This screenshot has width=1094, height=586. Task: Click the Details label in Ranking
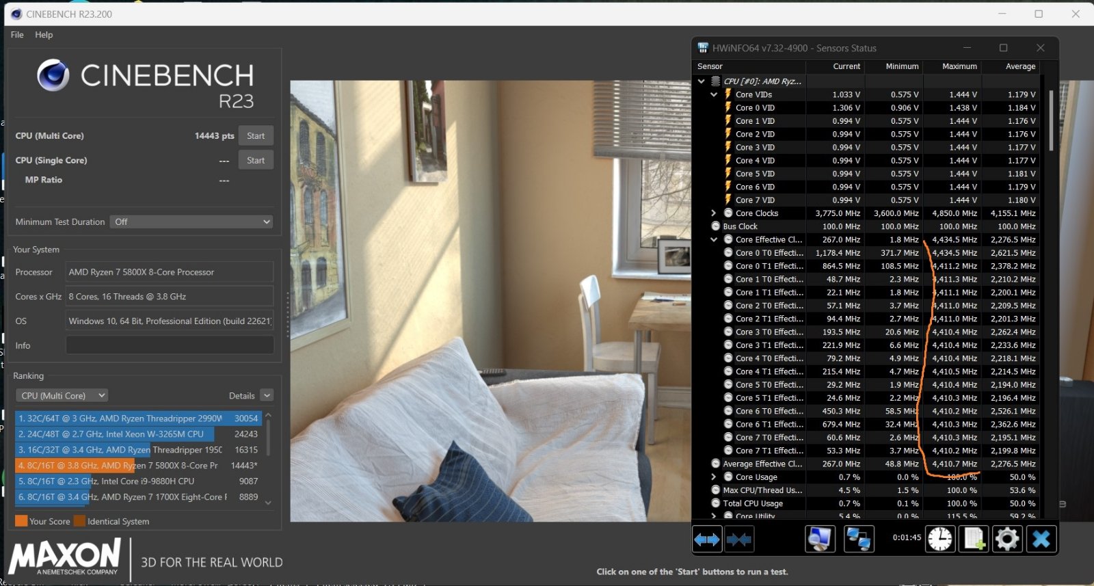coord(241,396)
